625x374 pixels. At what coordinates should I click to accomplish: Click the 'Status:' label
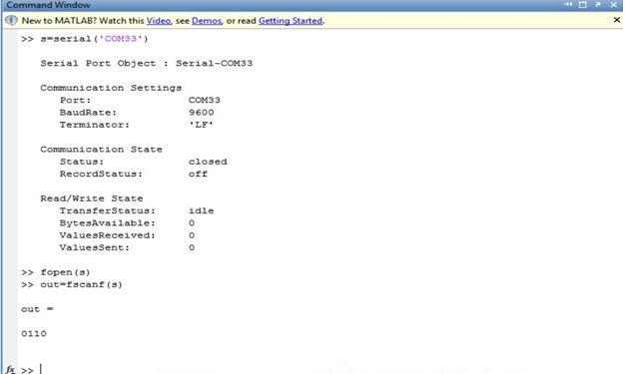coord(82,162)
